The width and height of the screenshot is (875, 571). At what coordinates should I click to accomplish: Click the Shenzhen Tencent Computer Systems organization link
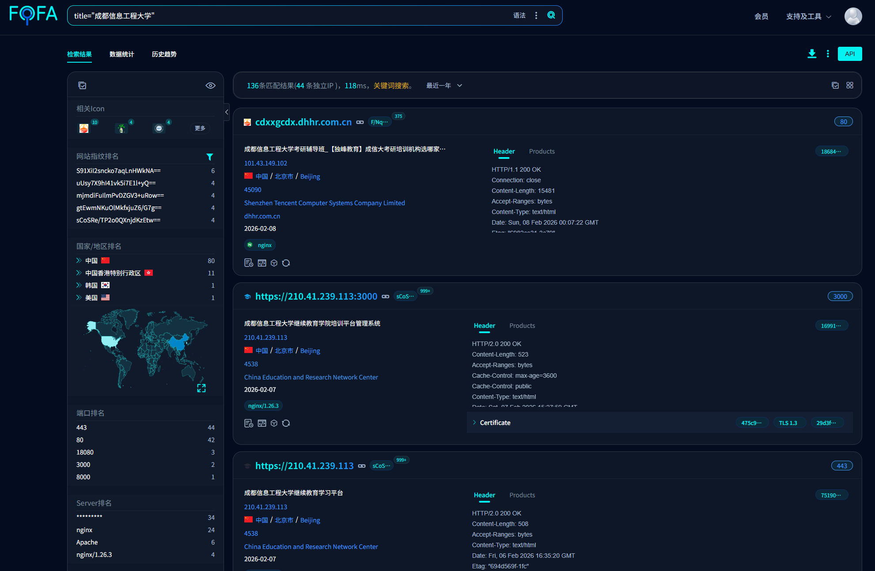[325, 203]
